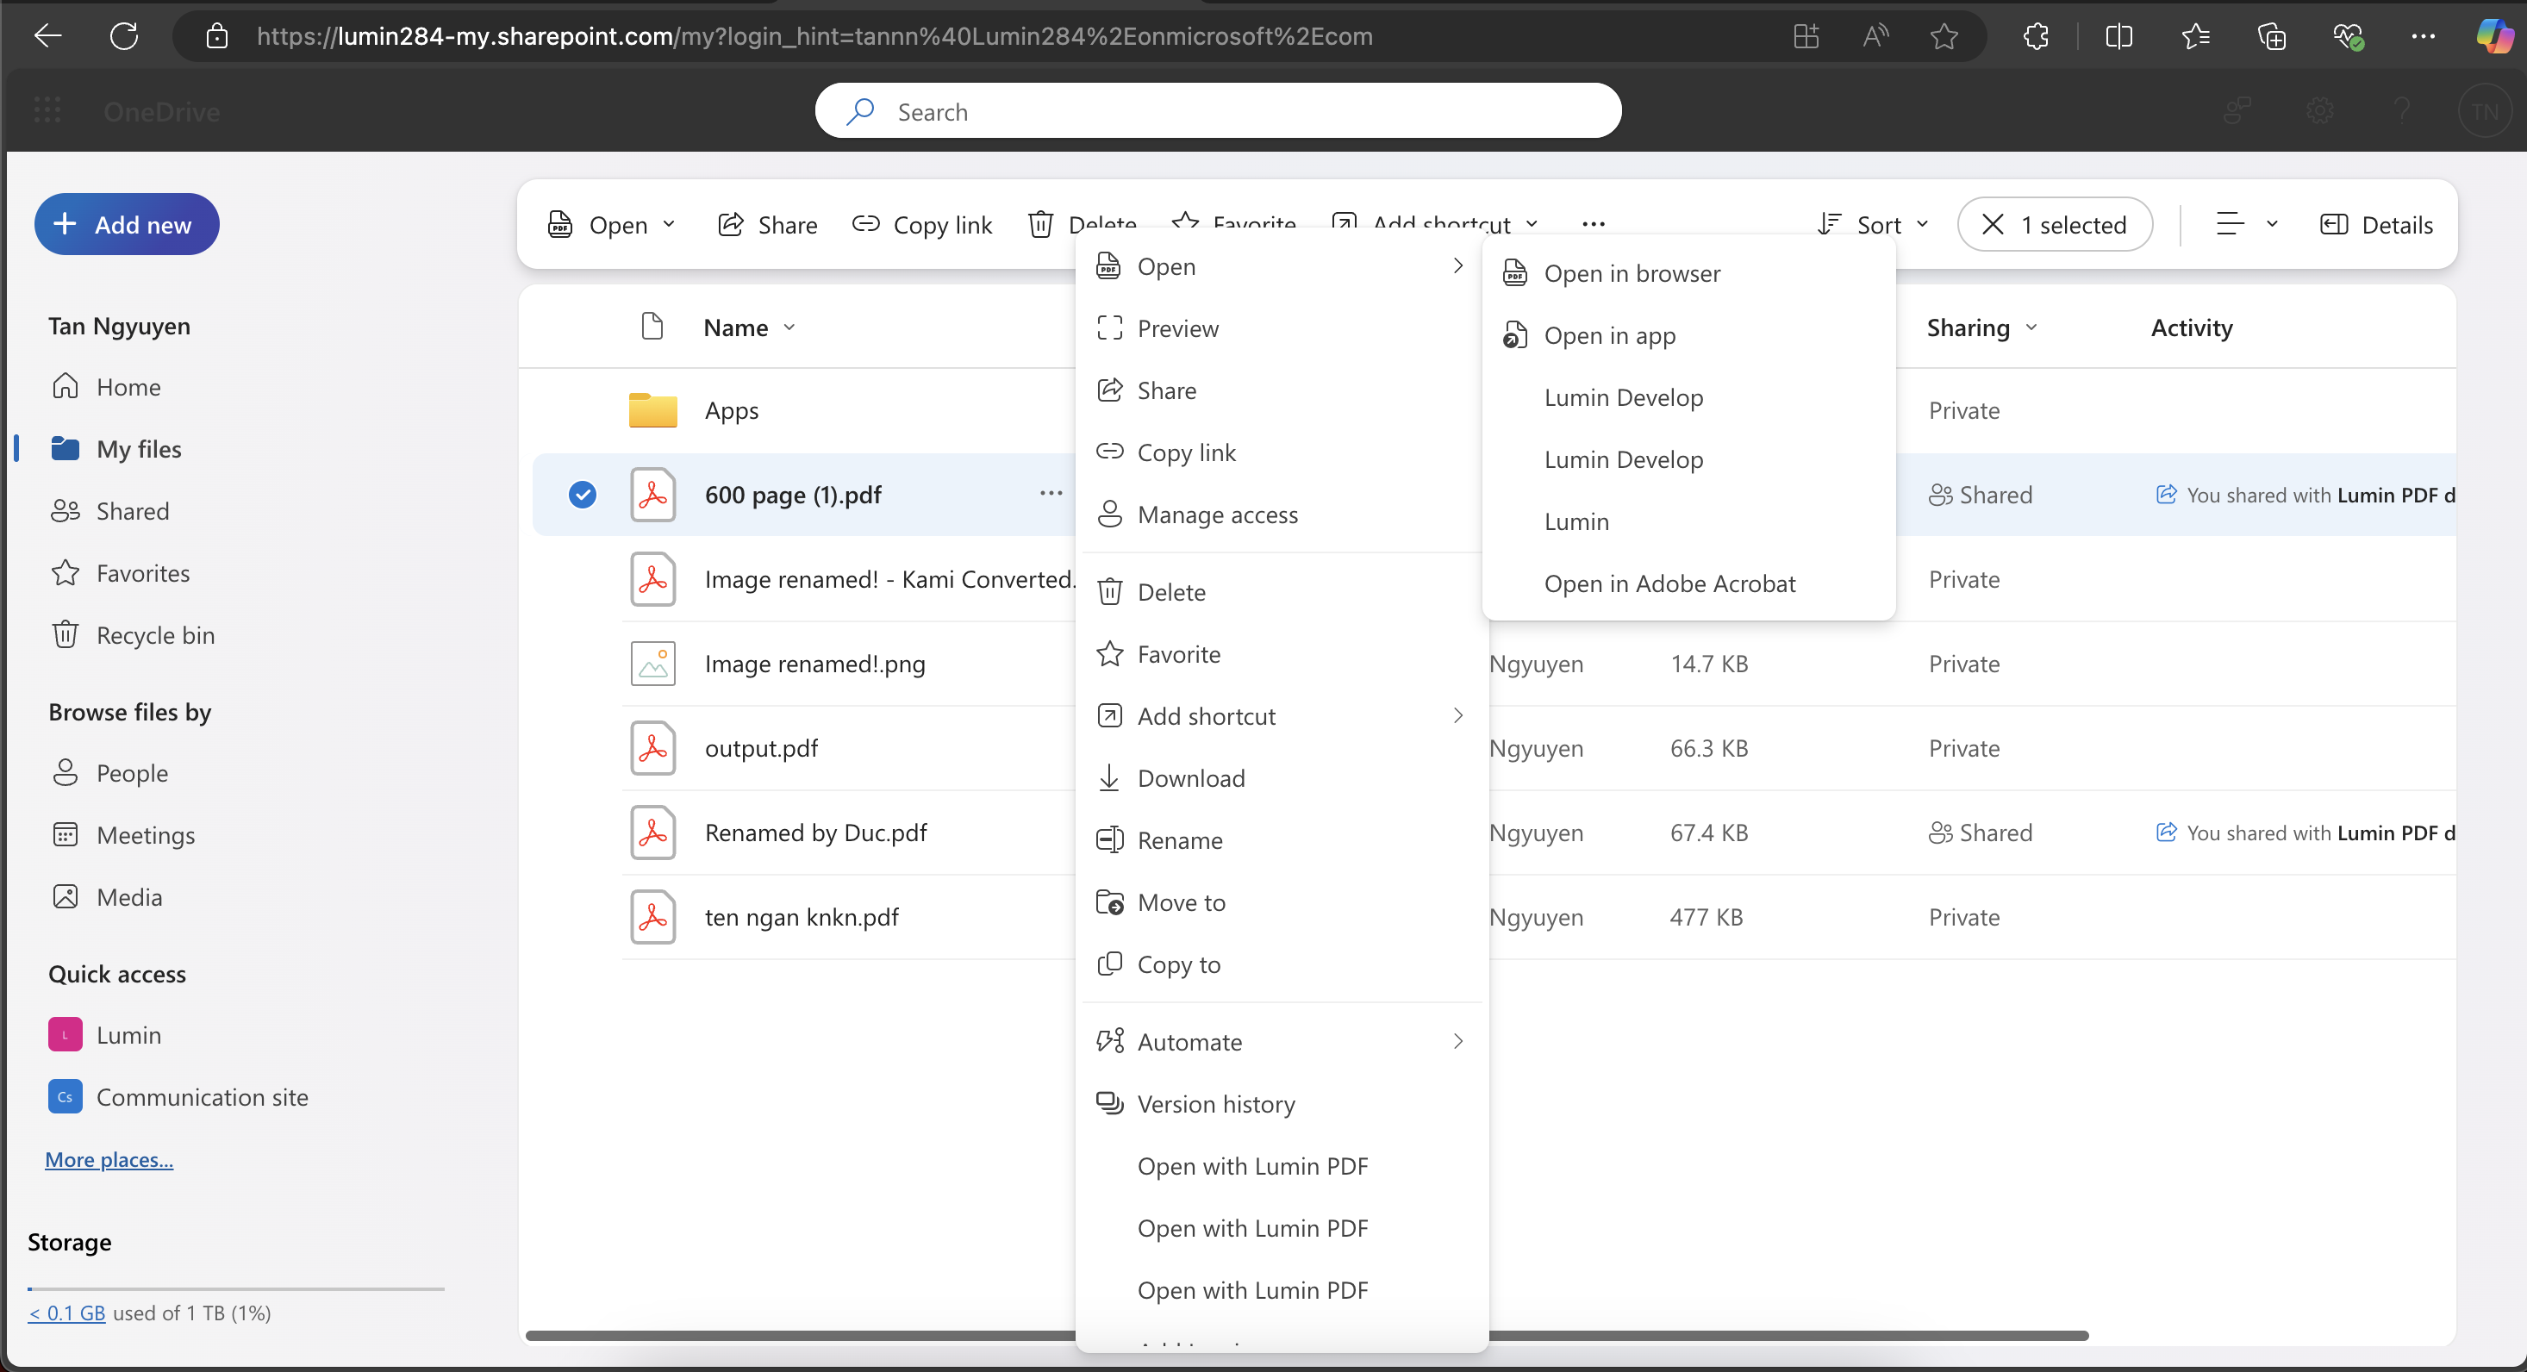Open the browser split screen icon
This screenshot has width=2527, height=1372.
[2118, 36]
